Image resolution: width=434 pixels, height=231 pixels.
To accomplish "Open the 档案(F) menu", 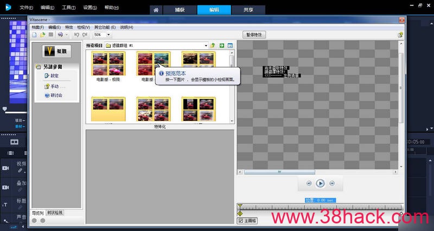I will click(37, 27).
